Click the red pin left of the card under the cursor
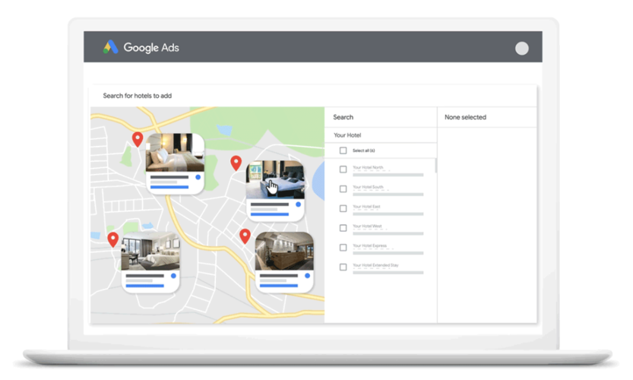 click(x=236, y=163)
